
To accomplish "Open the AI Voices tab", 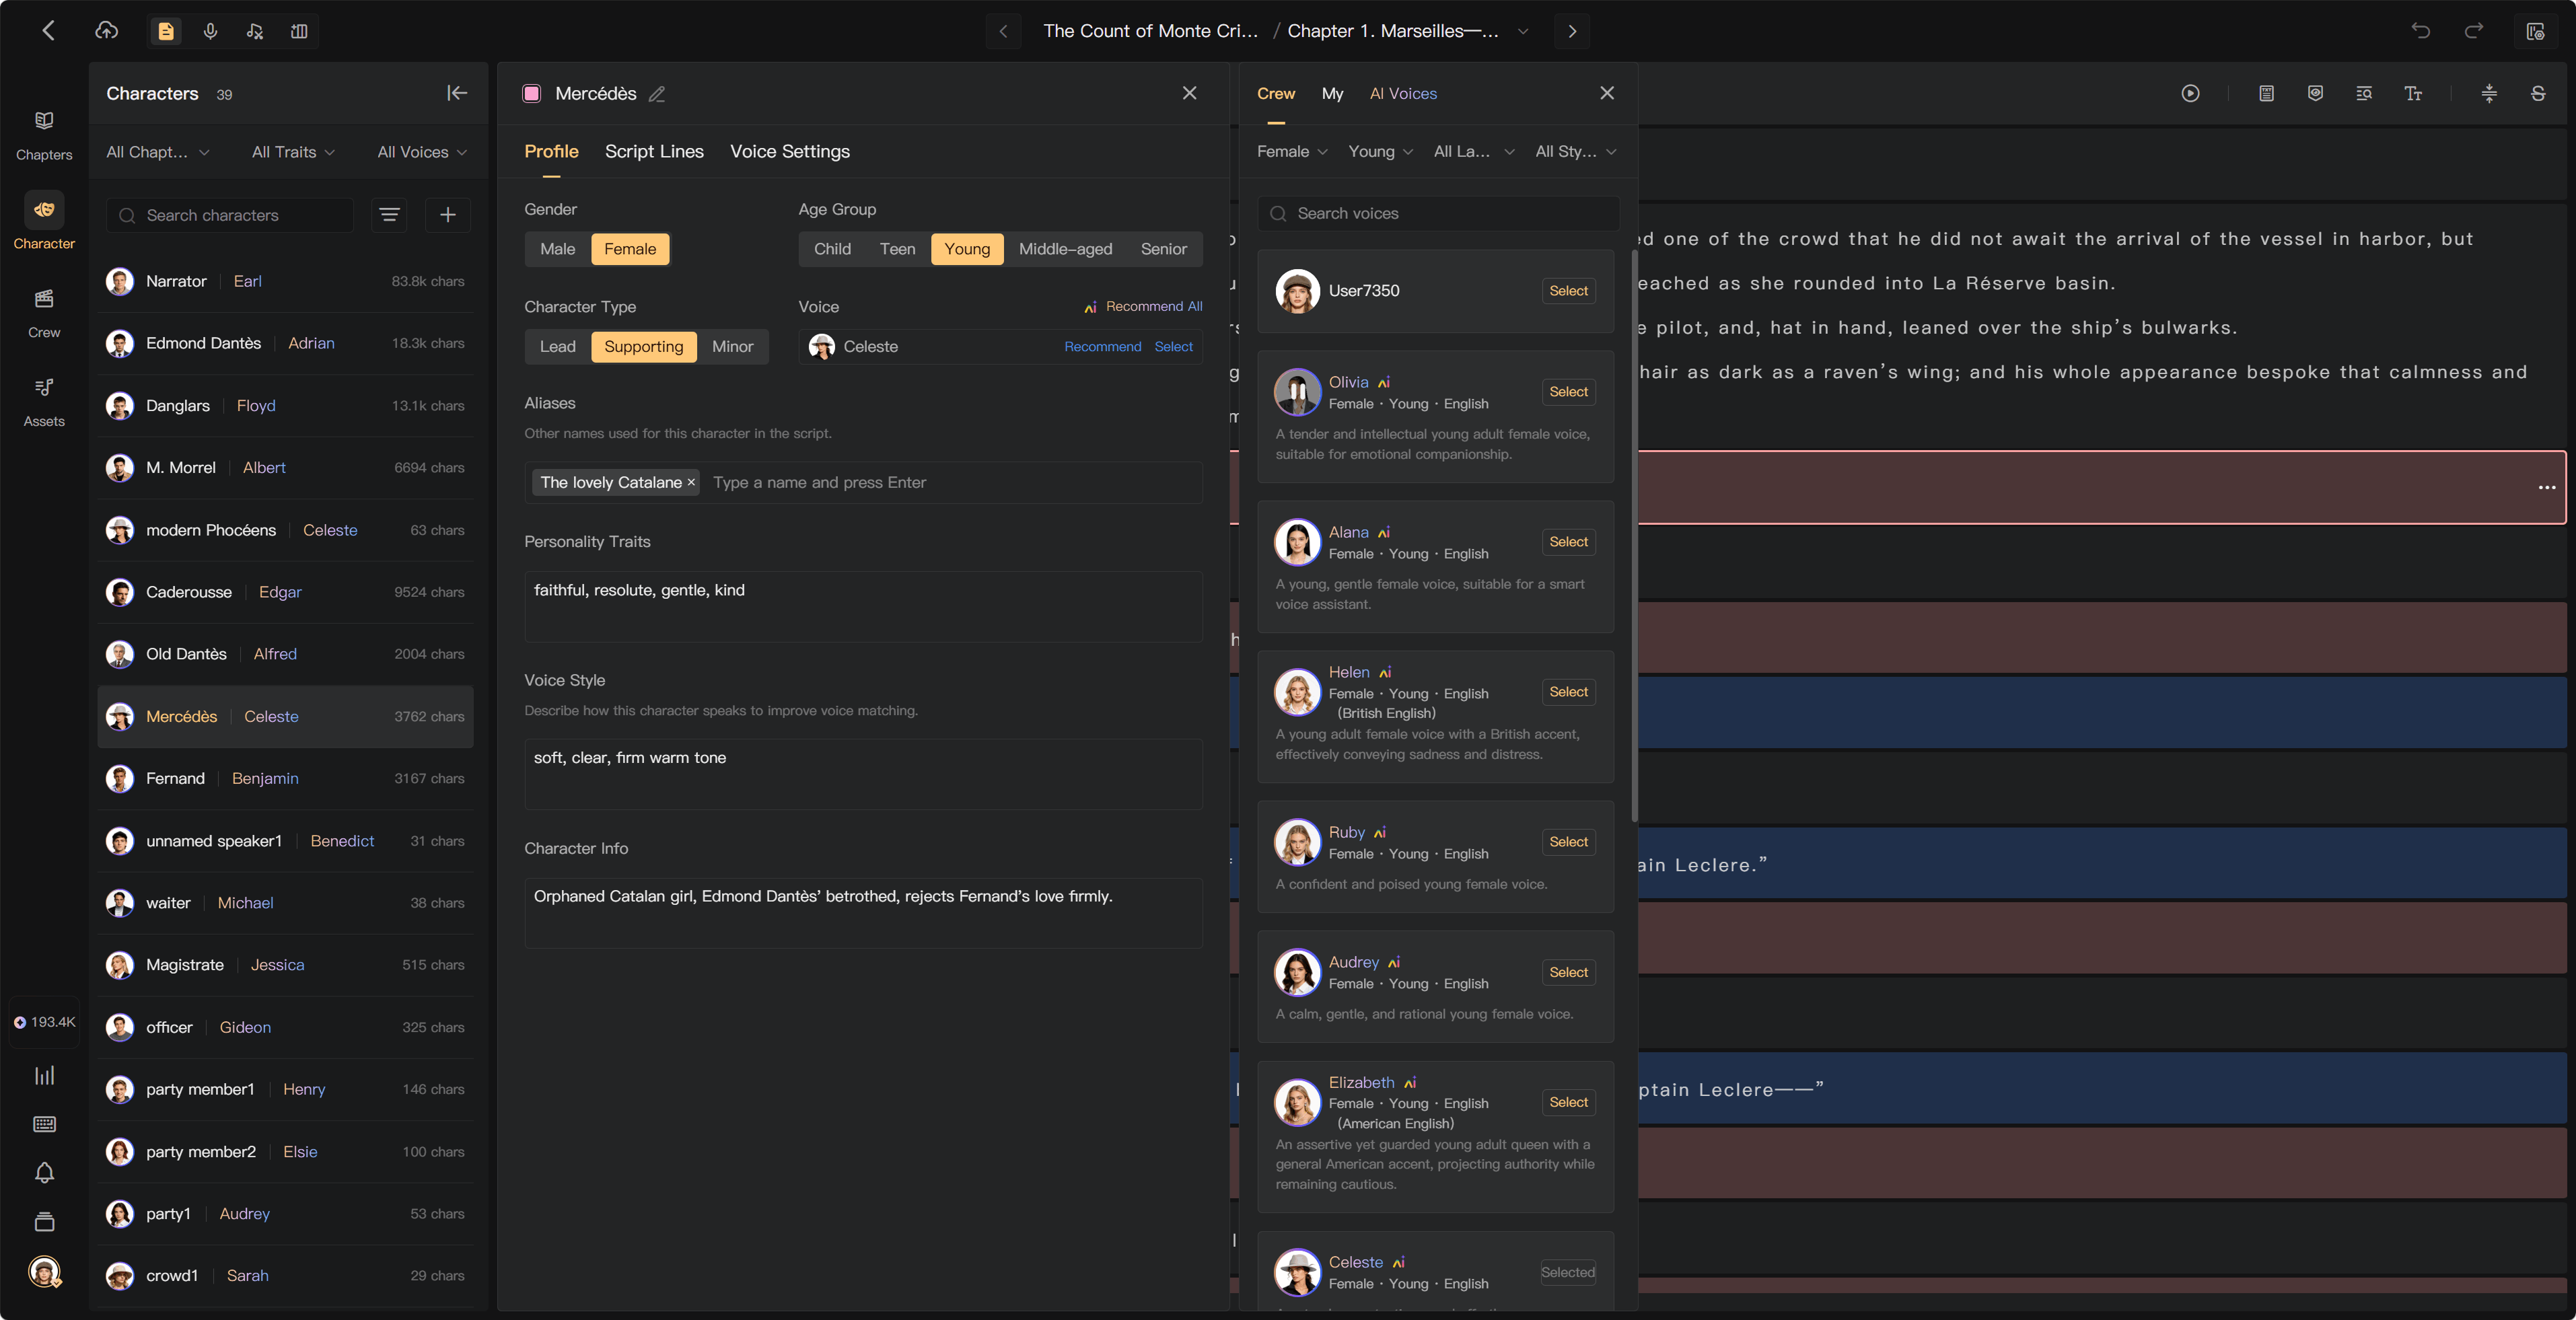I will 1403,93.
